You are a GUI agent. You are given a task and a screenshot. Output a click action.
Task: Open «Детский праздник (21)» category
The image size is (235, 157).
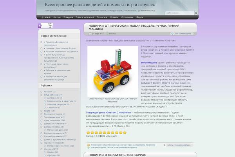tap(56, 137)
